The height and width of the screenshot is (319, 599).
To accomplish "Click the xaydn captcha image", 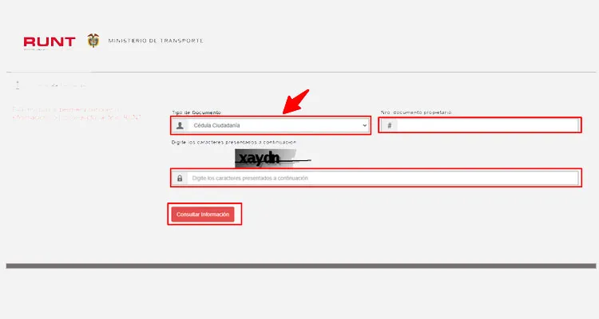I will [x=273, y=159].
